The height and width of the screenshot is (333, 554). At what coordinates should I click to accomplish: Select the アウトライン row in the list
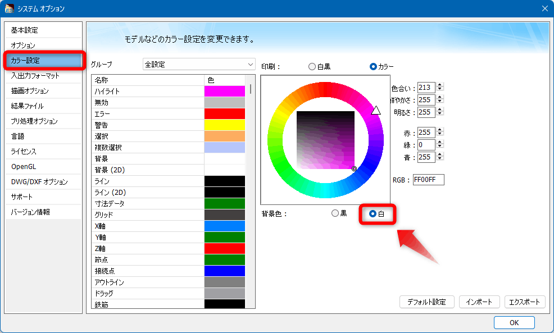click(x=168, y=282)
